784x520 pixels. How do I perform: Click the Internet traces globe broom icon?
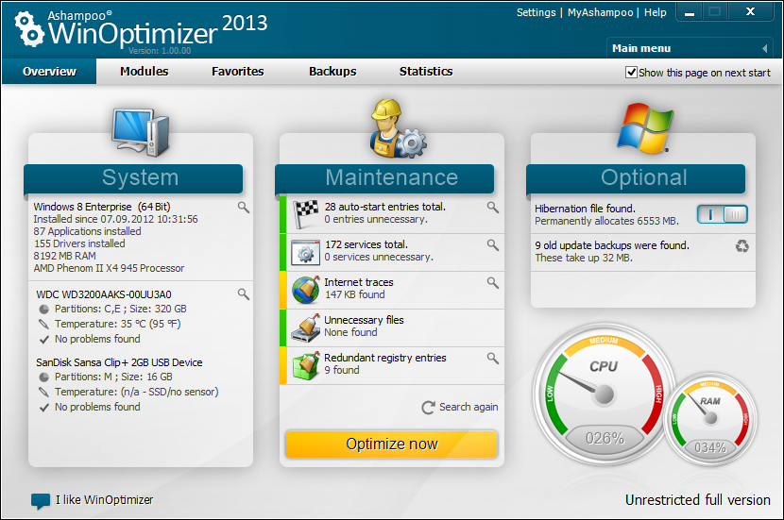pos(306,290)
